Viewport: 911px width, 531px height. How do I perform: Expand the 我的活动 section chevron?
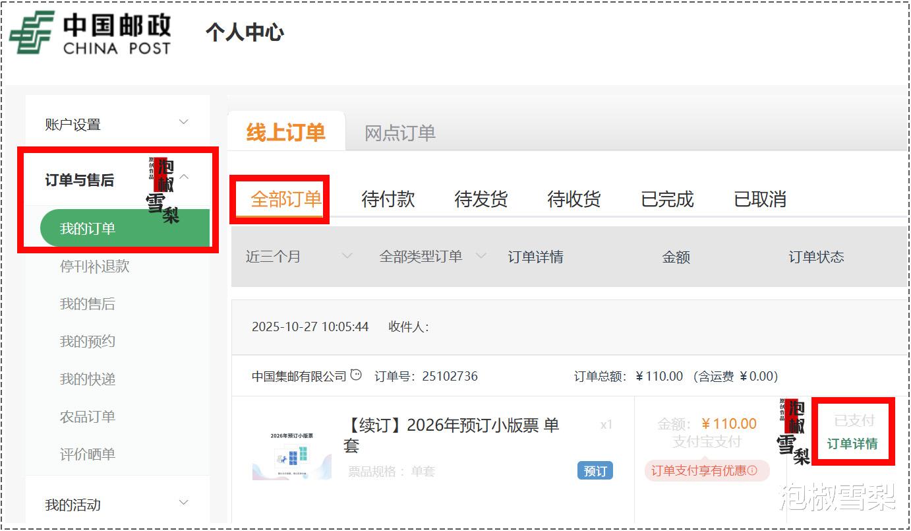coord(184,503)
